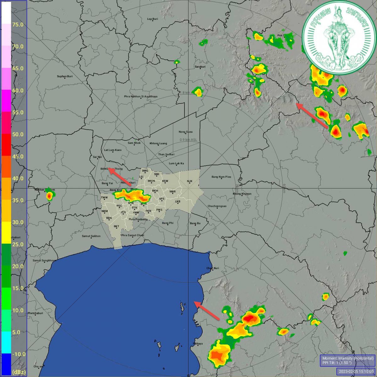This screenshot has width=377, height=377.
Task: Click the Phra Samut Chedi map label
Action: (x=133, y=235)
